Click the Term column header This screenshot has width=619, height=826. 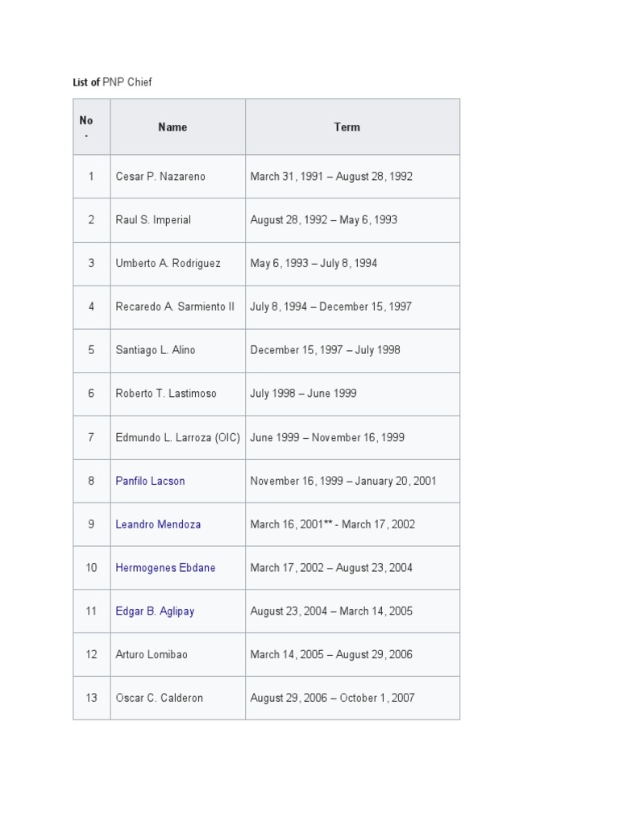pos(347,127)
